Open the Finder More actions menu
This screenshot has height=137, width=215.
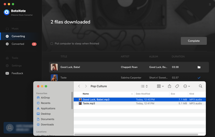pos(187,86)
